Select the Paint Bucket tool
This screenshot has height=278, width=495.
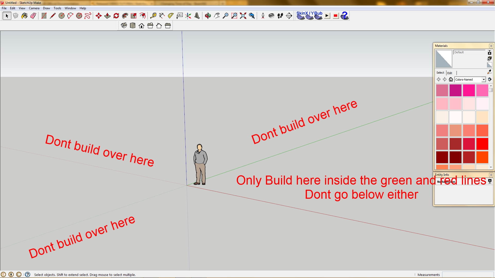[x=24, y=16]
